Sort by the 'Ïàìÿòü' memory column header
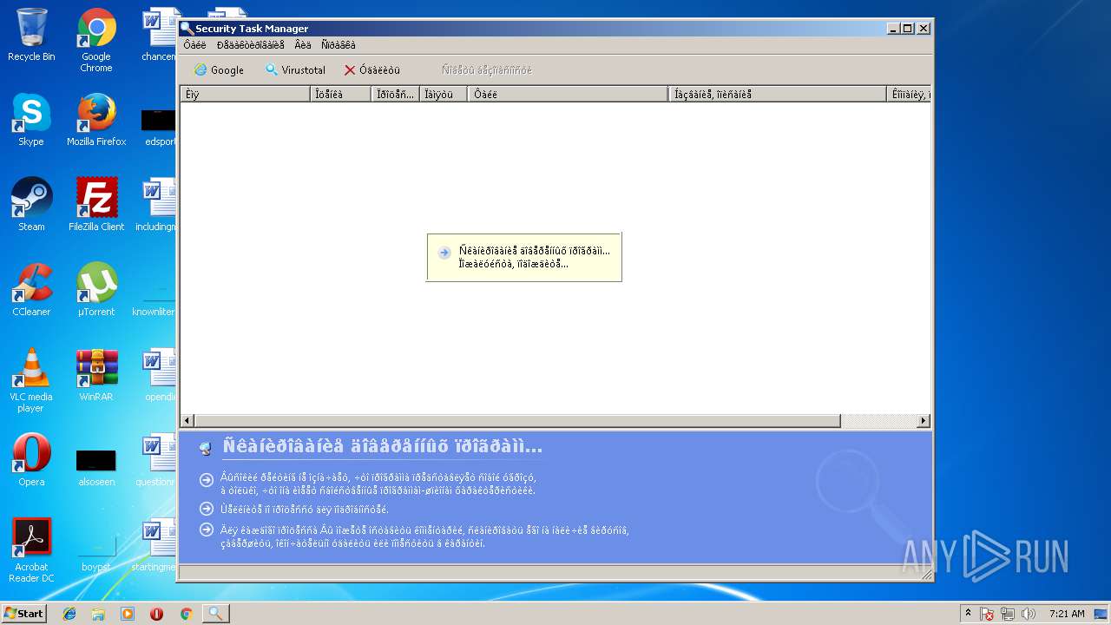1111x625 pixels. [444, 94]
